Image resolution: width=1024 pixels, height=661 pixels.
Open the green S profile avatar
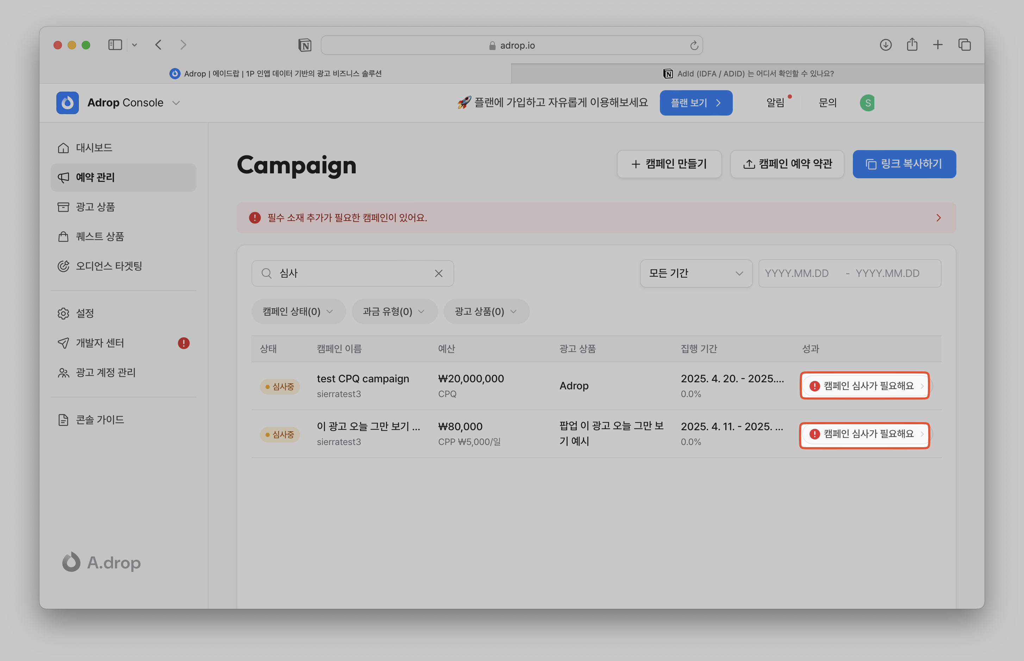click(x=867, y=103)
